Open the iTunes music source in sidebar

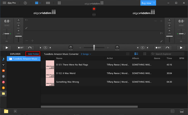[x=3, y=82]
